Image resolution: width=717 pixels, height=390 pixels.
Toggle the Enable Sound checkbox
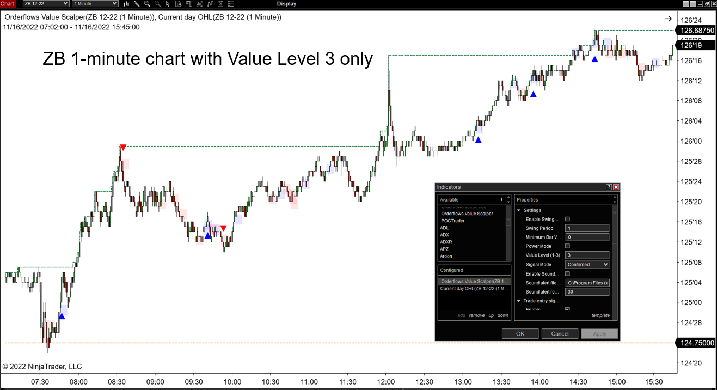[567, 273]
